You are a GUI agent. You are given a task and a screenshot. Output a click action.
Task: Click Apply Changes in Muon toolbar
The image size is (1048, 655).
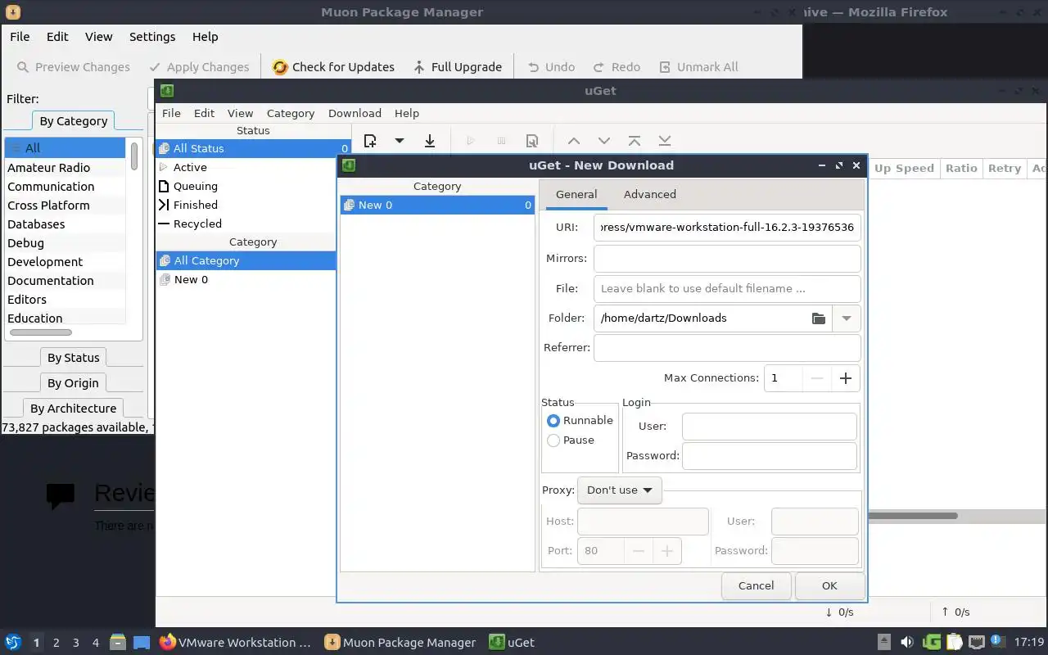[198, 67]
